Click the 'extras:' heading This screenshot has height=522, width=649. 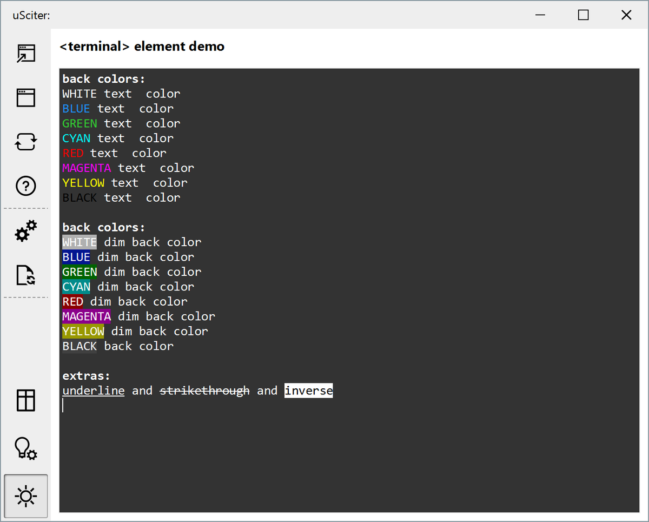click(87, 376)
